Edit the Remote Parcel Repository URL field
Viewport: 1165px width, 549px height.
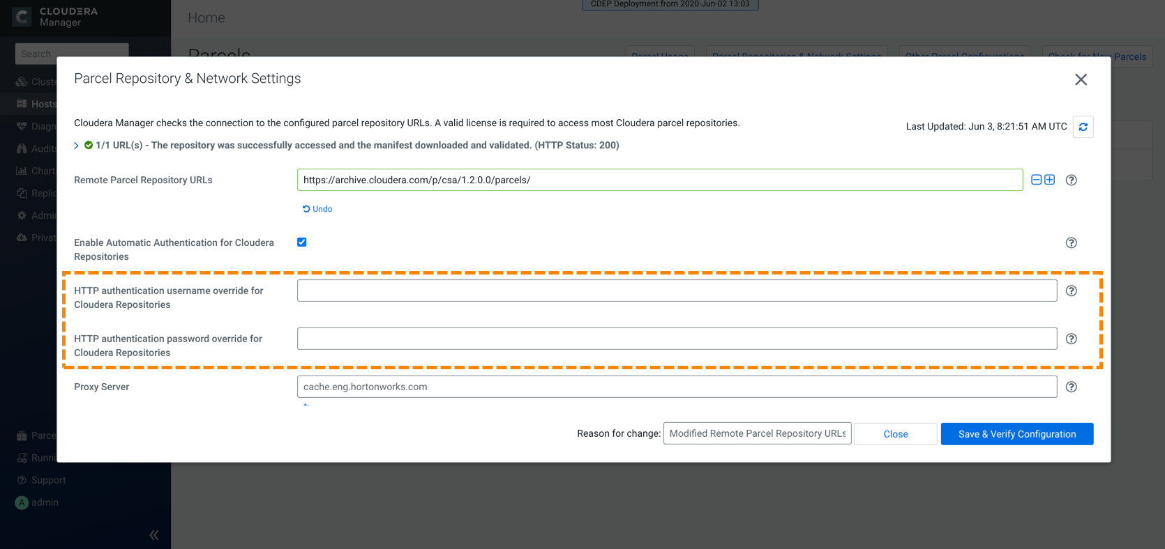(660, 180)
